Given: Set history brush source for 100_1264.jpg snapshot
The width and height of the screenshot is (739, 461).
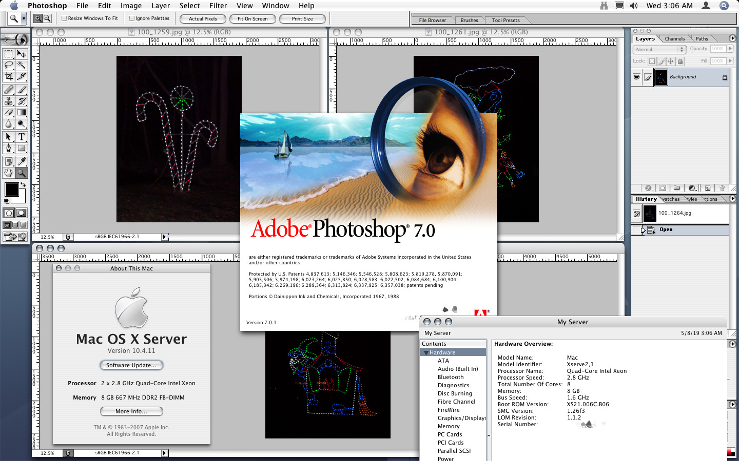Looking at the screenshot, I should tap(637, 214).
